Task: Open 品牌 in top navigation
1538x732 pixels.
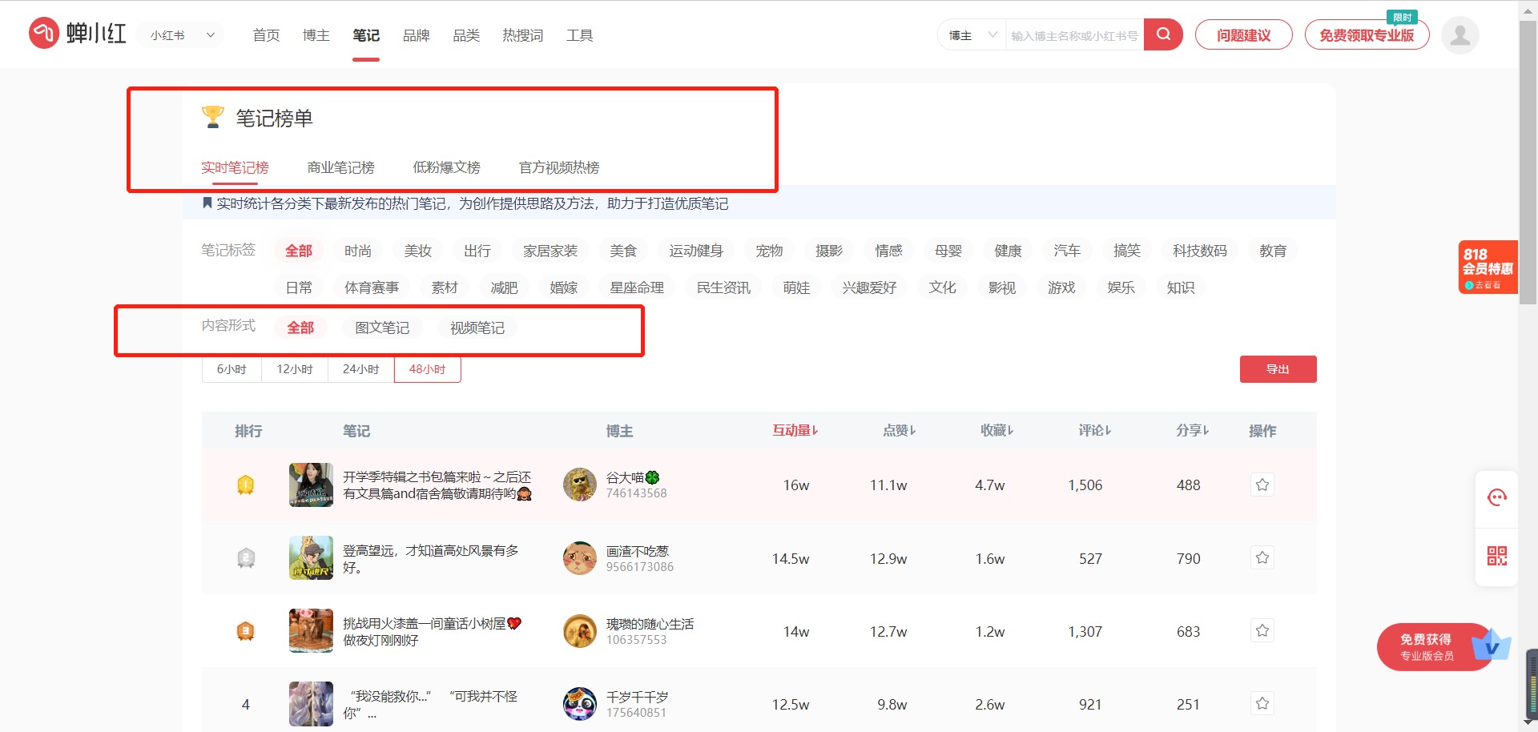Action: tap(417, 35)
